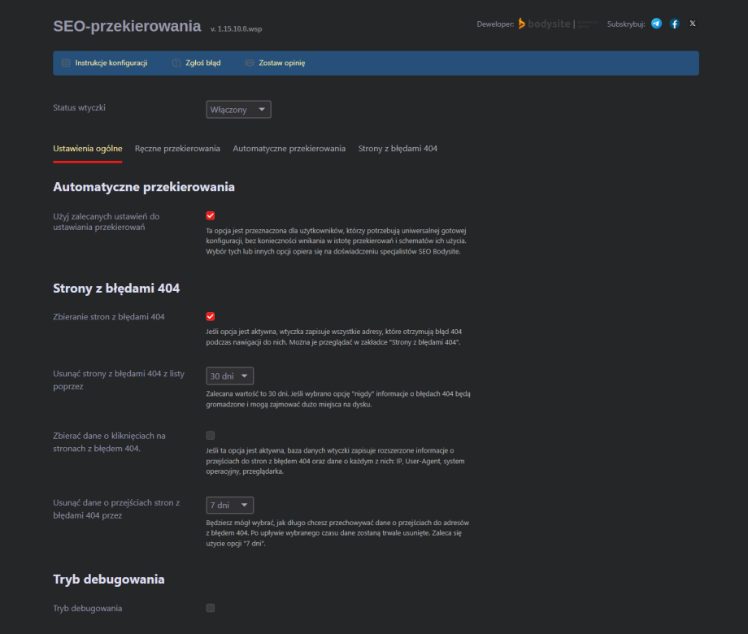Image resolution: width=748 pixels, height=634 pixels.
Task: Enable the Tryb debugowania checkbox
Action: [211, 608]
